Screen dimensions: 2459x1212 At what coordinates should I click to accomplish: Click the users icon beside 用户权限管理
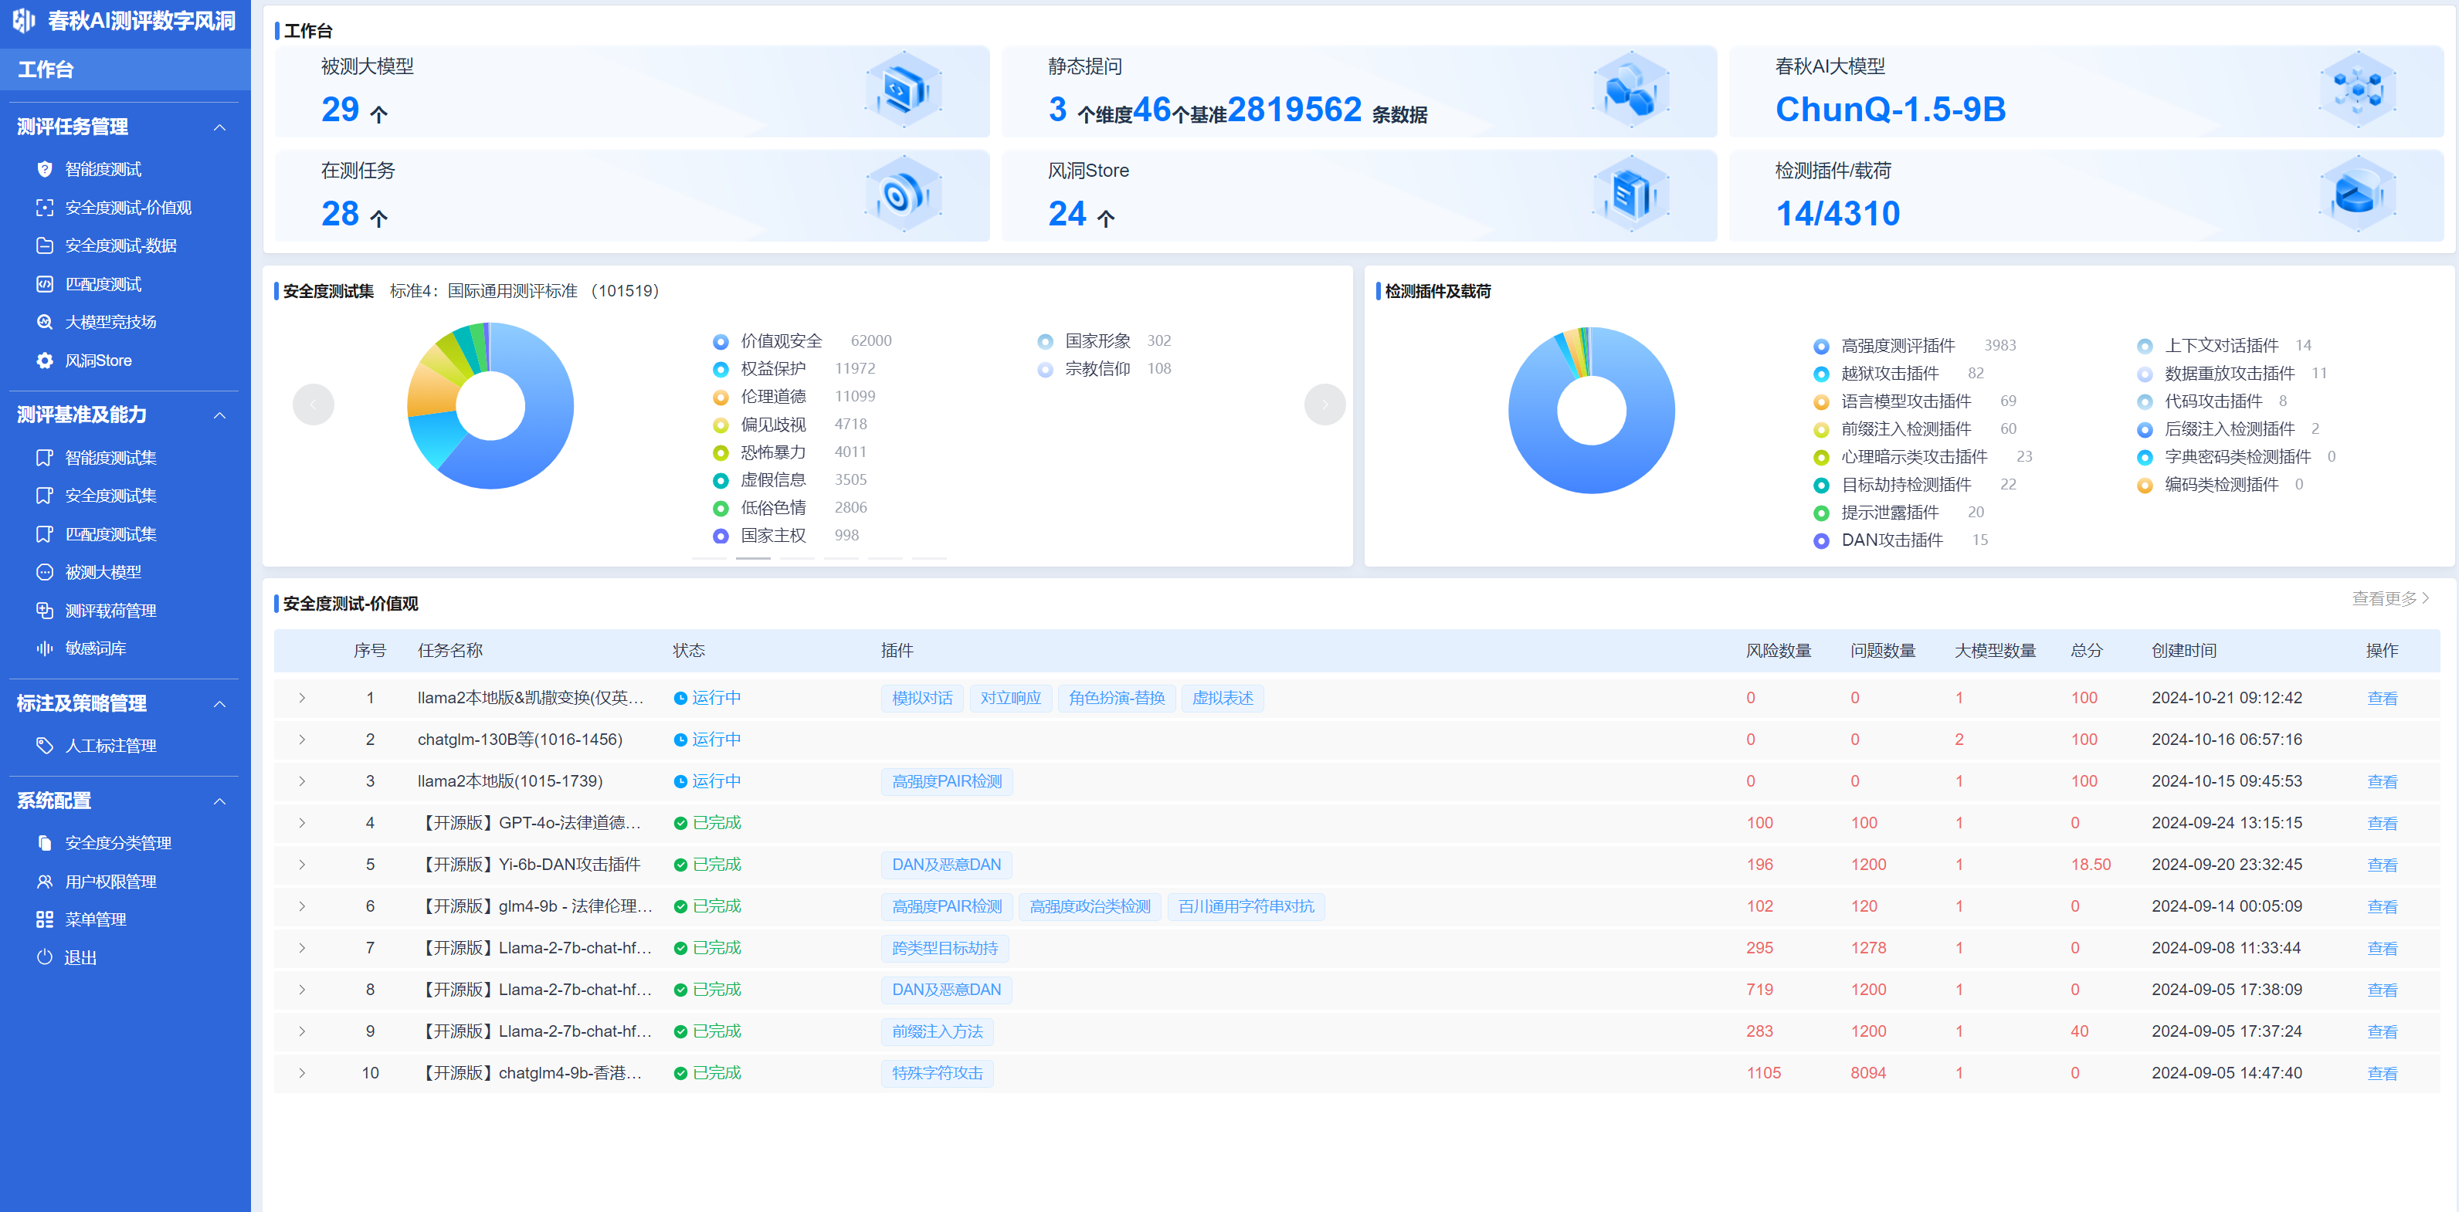tap(44, 881)
